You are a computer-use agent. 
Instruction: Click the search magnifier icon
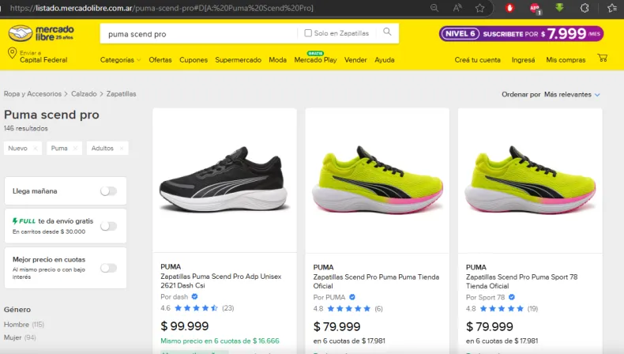[x=387, y=32]
